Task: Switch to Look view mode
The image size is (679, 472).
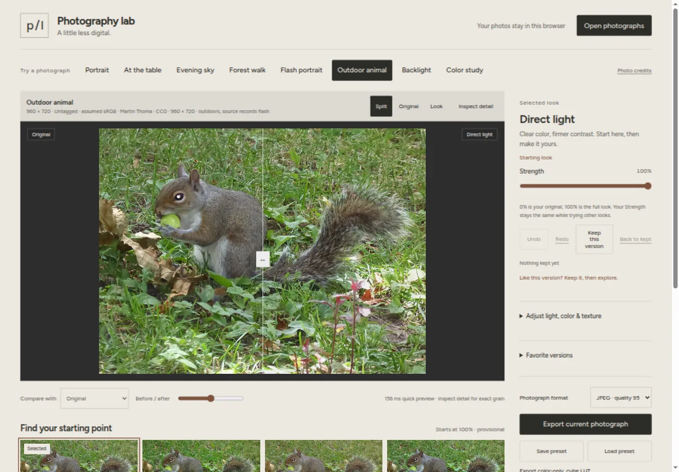Action: pyautogui.click(x=436, y=106)
